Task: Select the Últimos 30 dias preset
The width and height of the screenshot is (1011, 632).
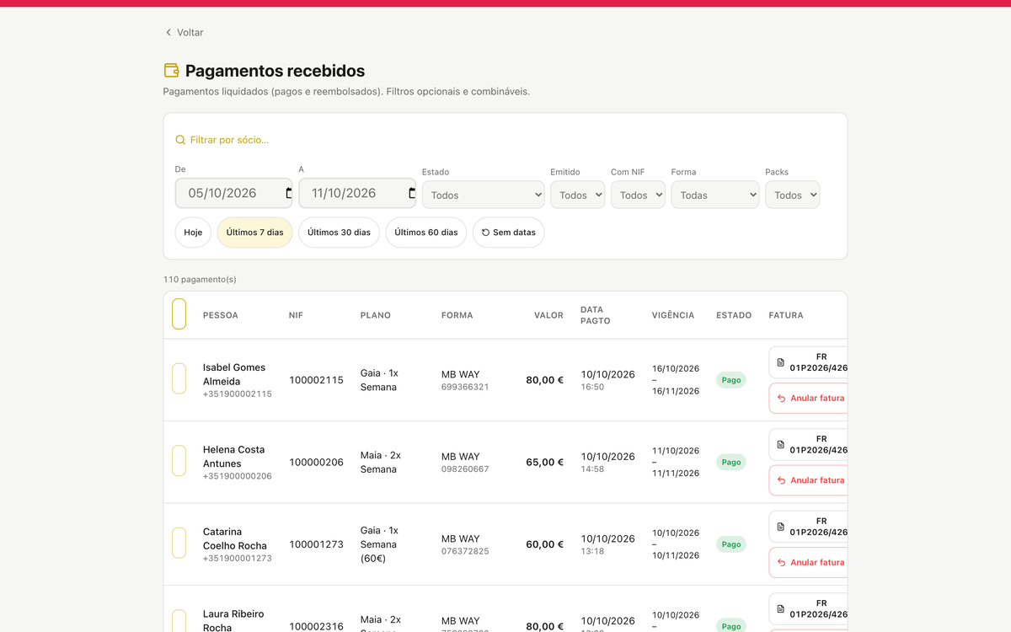Action: (339, 233)
